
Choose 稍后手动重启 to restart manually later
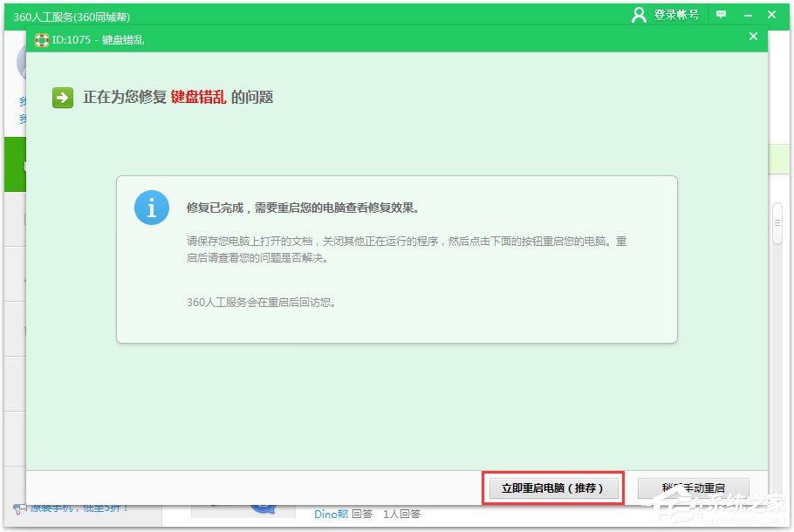point(694,488)
